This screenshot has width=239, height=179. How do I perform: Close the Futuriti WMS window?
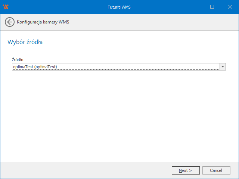230,7
